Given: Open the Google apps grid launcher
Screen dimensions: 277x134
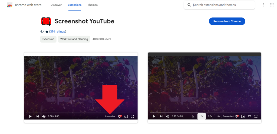Looking at the screenshot, I should click(x=272, y=5).
